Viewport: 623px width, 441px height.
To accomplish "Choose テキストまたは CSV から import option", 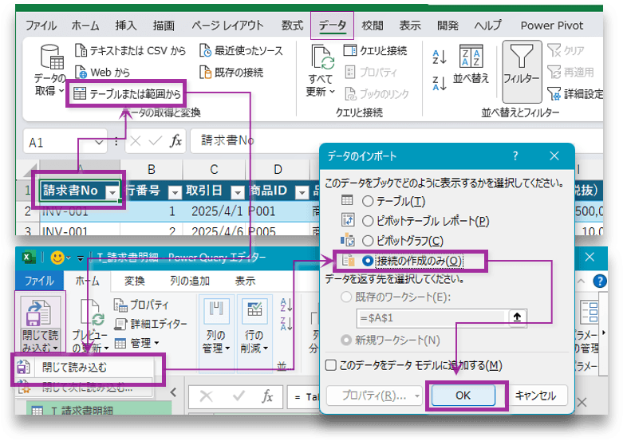I will point(130,50).
